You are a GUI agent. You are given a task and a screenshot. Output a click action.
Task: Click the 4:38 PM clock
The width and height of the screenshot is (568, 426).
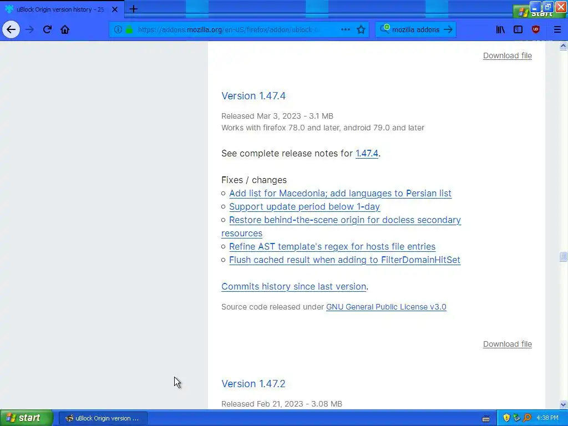[x=547, y=418]
